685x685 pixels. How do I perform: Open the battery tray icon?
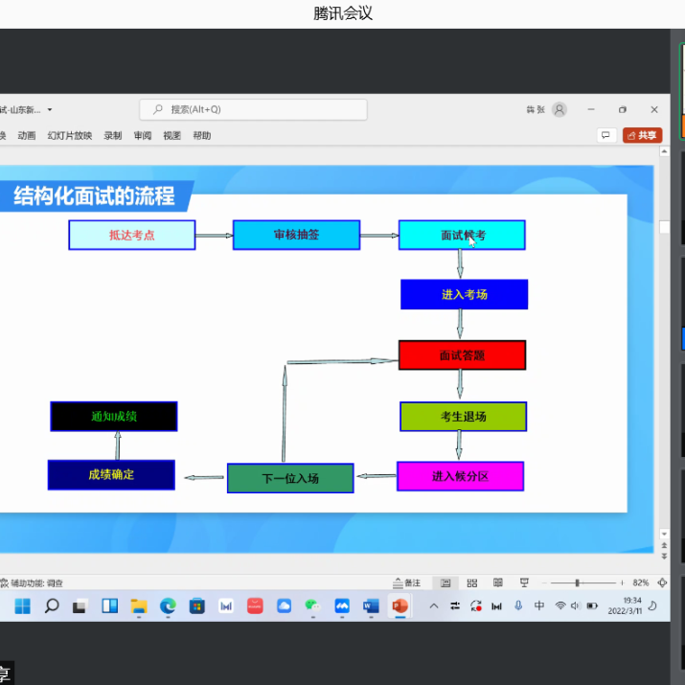[x=592, y=605]
